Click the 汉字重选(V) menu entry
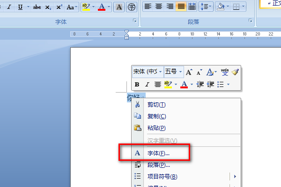Viewport: 281px width, 187px height. pyautogui.click(x=186, y=140)
